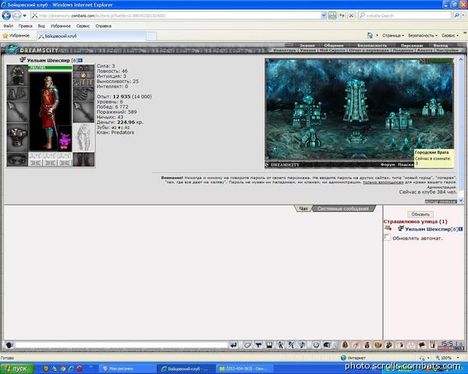Screen dimensions: 468x374
Task: Click the info icon in the room player list
Action: (x=460, y=229)
